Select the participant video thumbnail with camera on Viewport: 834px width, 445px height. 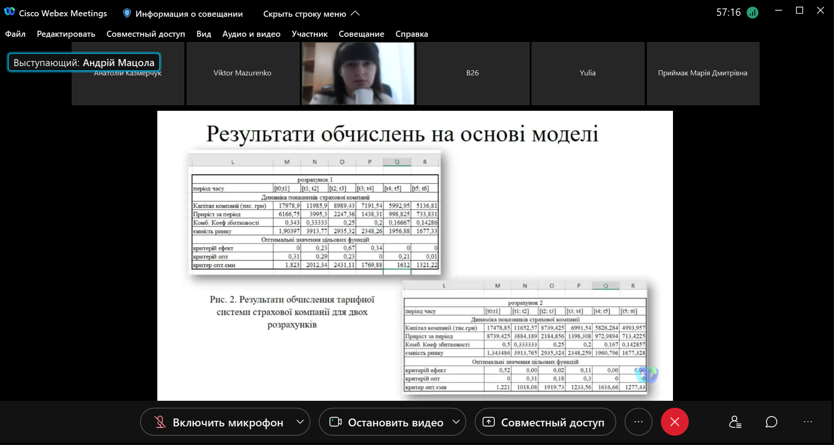[x=358, y=73]
